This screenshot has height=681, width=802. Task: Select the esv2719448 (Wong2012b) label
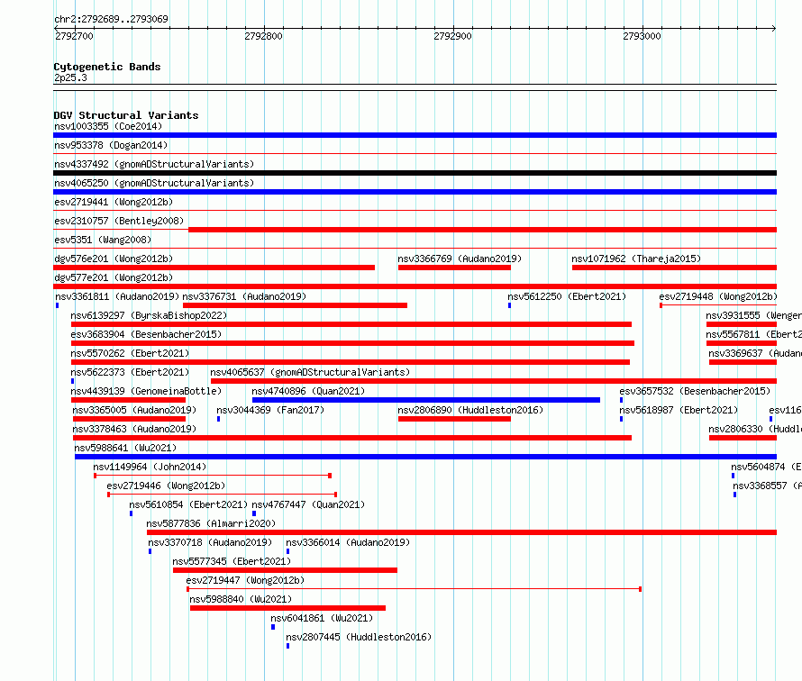point(718,296)
